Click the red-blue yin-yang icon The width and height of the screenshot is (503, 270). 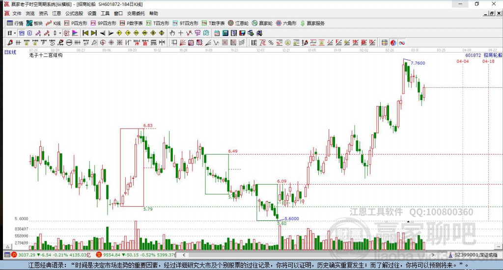pos(393,43)
